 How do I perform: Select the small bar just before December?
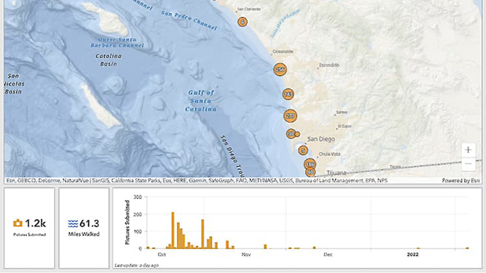(314, 247)
